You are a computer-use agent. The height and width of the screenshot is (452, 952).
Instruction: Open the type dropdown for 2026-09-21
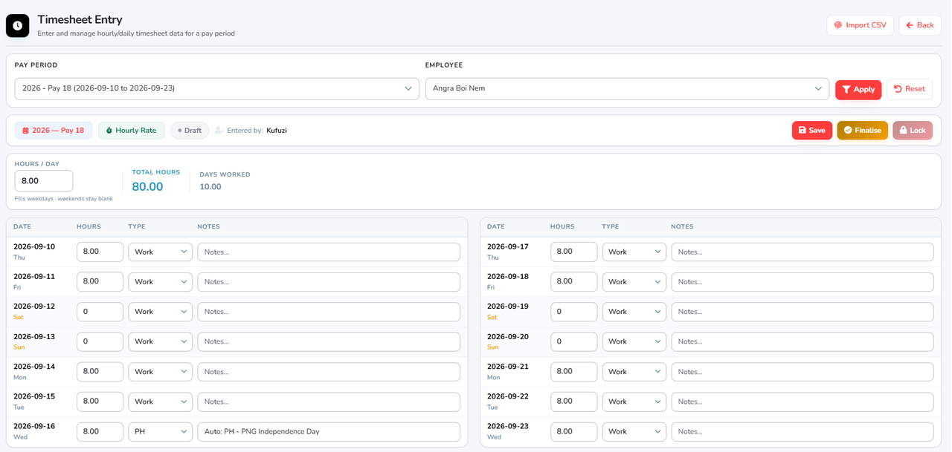coord(634,371)
